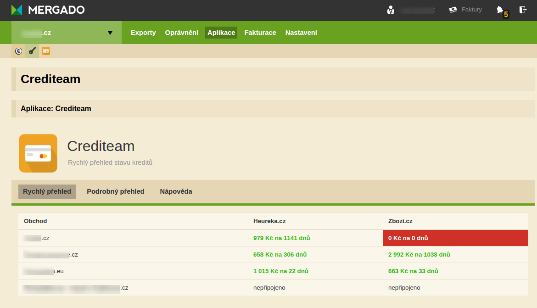This screenshot has width=537, height=308.
Task: Click the value '1 015 Kč na 22 dnů'
Action: click(x=281, y=271)
